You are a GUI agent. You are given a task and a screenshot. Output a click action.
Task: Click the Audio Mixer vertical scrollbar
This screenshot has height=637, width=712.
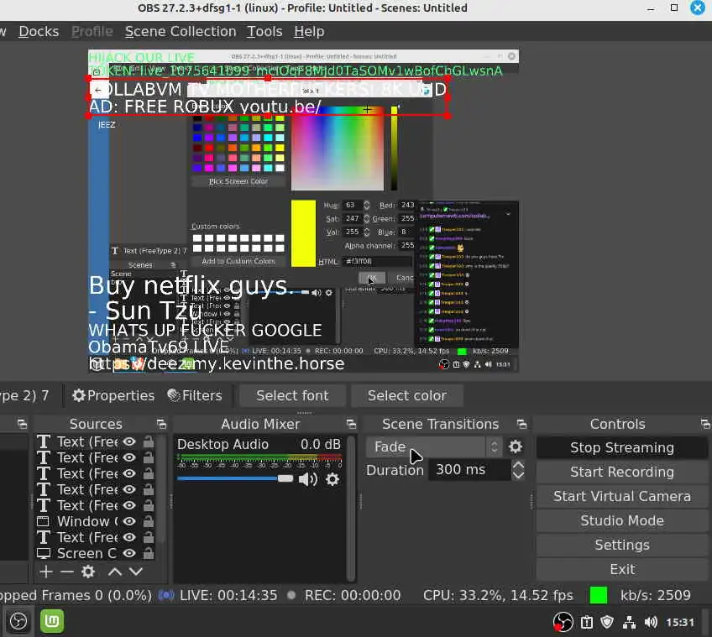click(351, 508)
